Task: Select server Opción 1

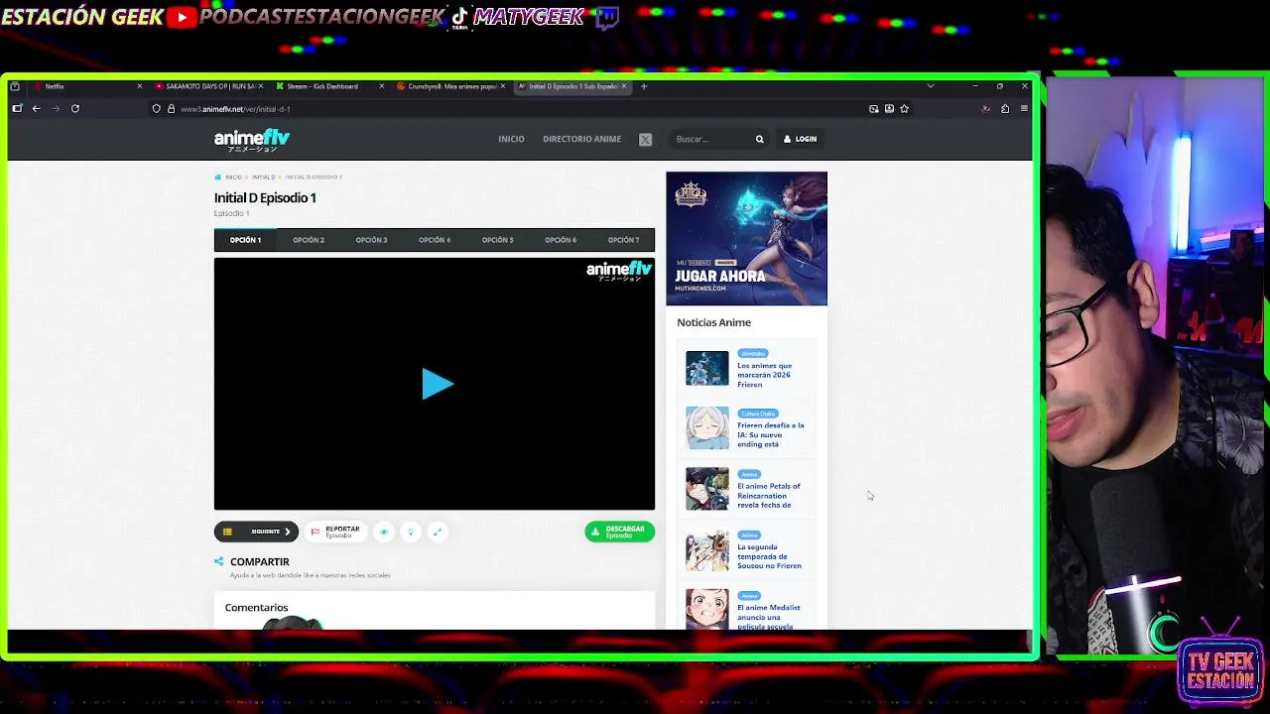Action: 245,240
